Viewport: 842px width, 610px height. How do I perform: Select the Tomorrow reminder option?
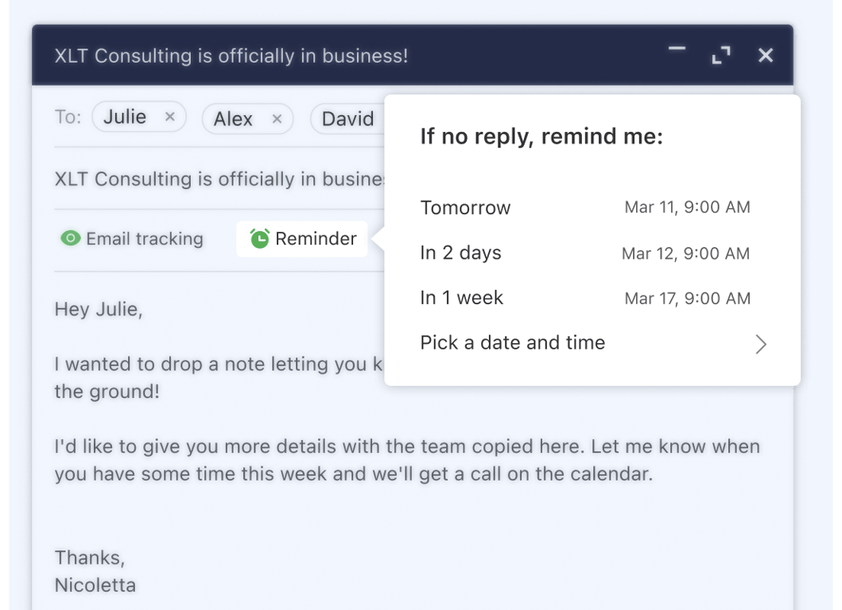(464, 207)
